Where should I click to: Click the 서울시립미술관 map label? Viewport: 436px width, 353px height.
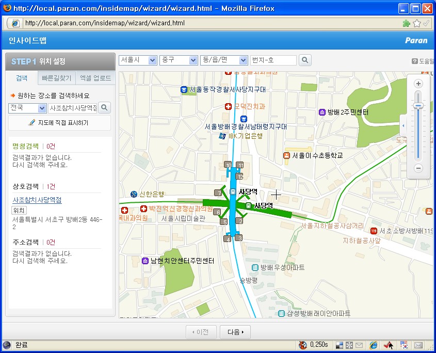click(x=183, y=218)
